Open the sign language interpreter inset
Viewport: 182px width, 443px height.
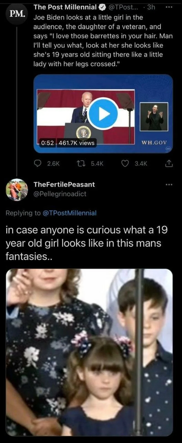click(154, 117)
